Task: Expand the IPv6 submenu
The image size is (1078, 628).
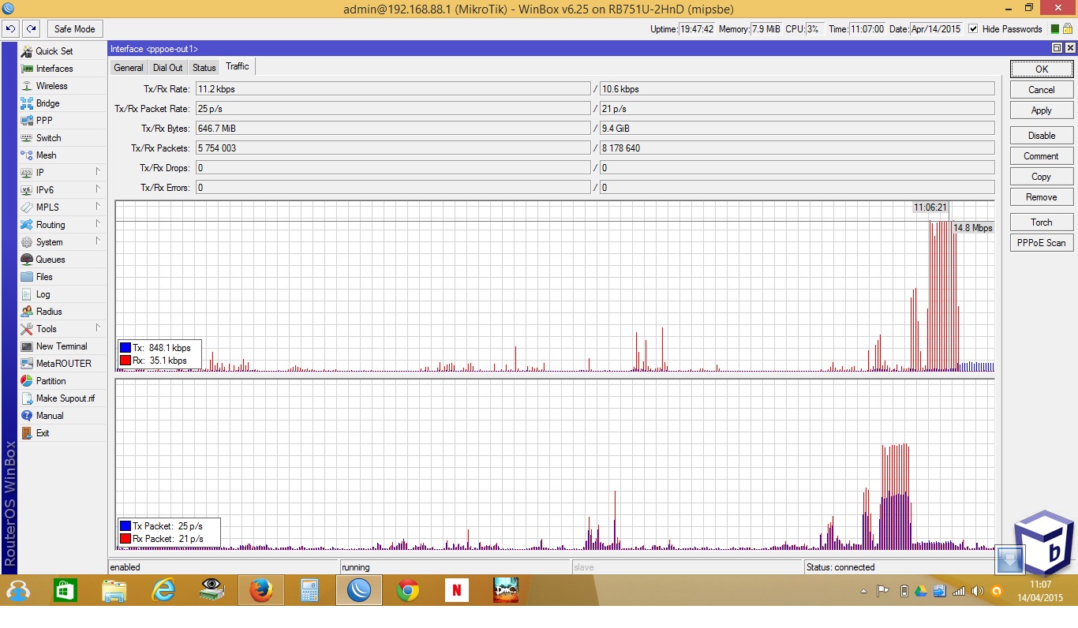Action: pyautogui.click(x=98, y=190)
